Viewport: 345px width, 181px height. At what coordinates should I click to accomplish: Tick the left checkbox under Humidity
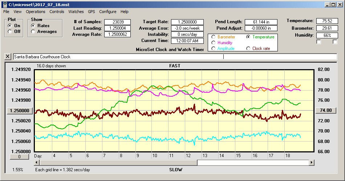click(x=318, y=42)
